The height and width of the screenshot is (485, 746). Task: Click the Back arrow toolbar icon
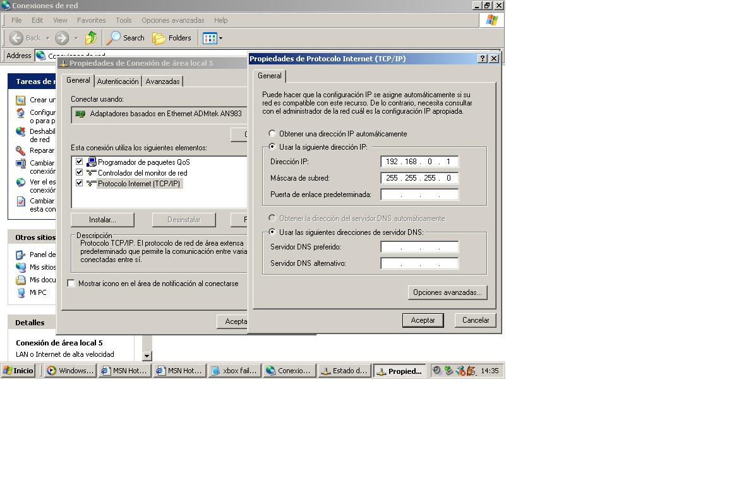(16, 37)
